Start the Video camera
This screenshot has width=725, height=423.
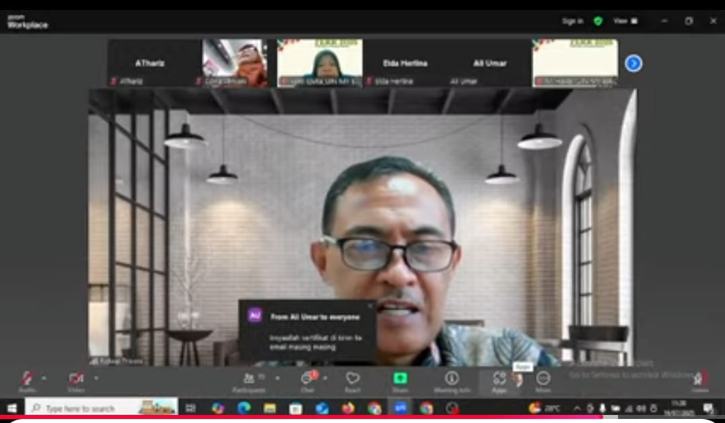75,379
